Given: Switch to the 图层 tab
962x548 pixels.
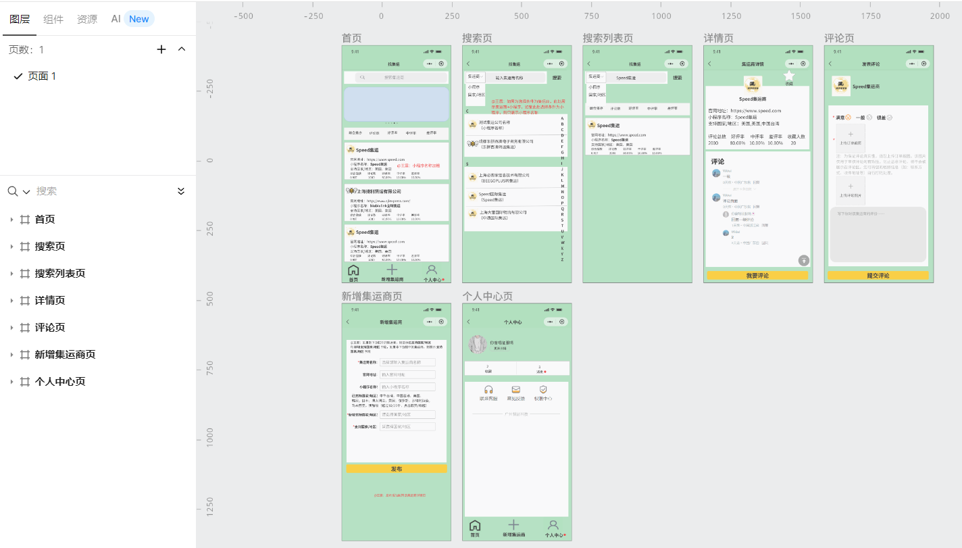Looking at the screenshot, I should pyautogui.click(x=20, y=19).
